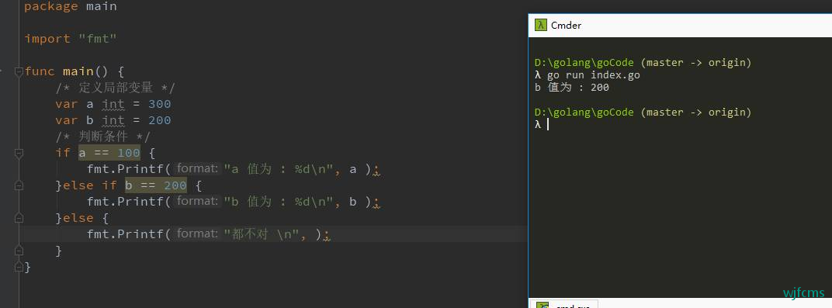832x308 pixels.
Task: Click the 'format:' hint on last Printf
Action: [x=197, y=234]
